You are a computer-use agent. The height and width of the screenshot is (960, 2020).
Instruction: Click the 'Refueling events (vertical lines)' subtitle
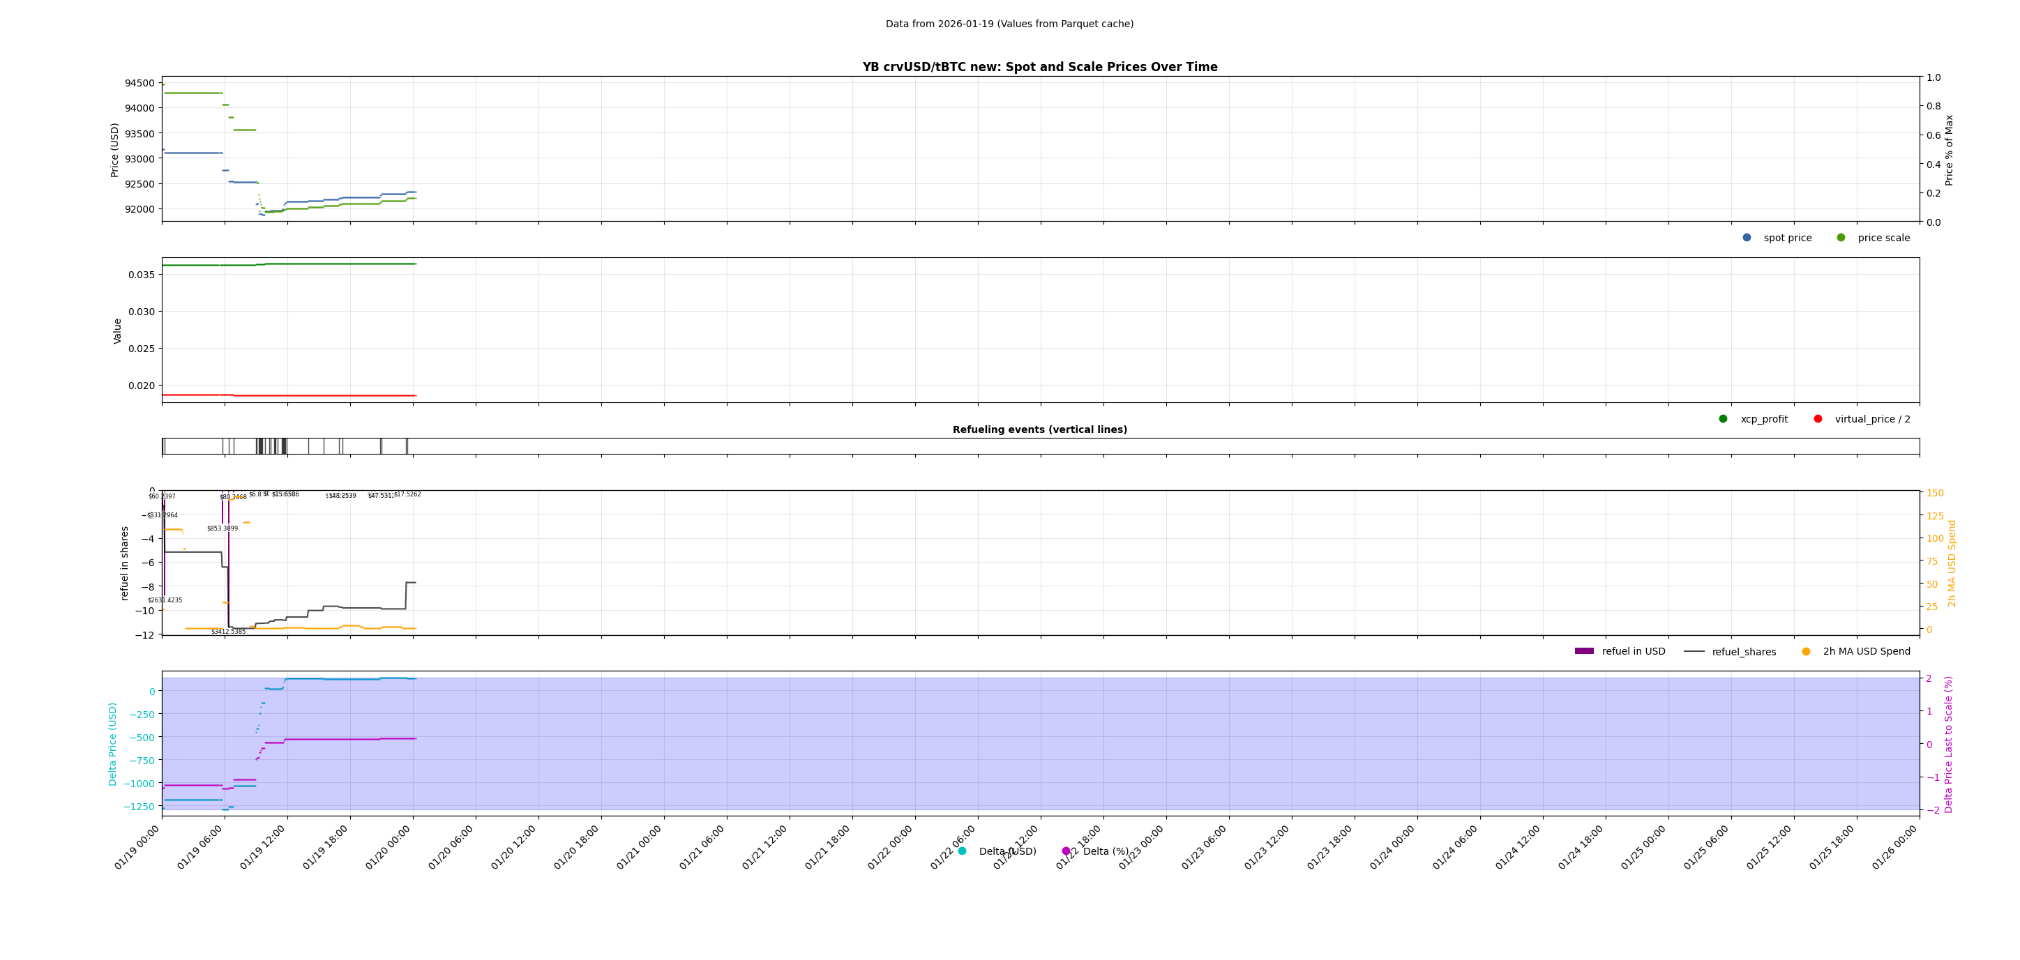[x=1040, y=429]
